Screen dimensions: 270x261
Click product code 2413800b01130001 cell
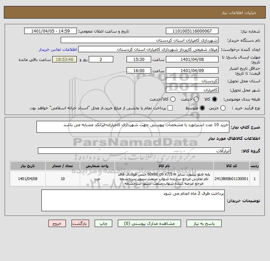click(231, 179)
